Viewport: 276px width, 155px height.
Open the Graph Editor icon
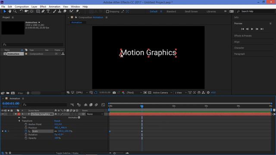(103, 105)
